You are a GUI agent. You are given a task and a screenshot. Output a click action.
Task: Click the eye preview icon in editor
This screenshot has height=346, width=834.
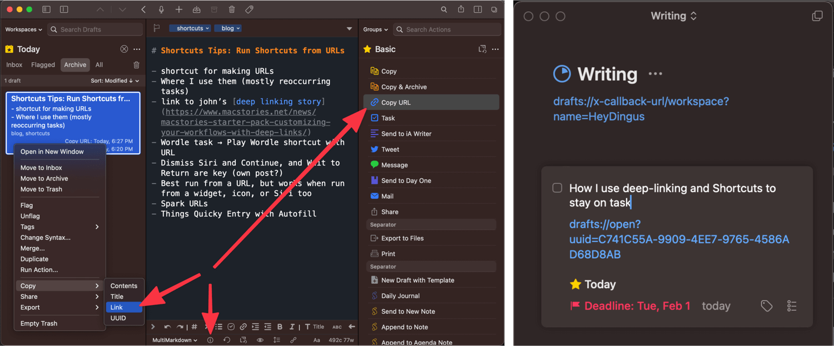(x=260, y=340)
